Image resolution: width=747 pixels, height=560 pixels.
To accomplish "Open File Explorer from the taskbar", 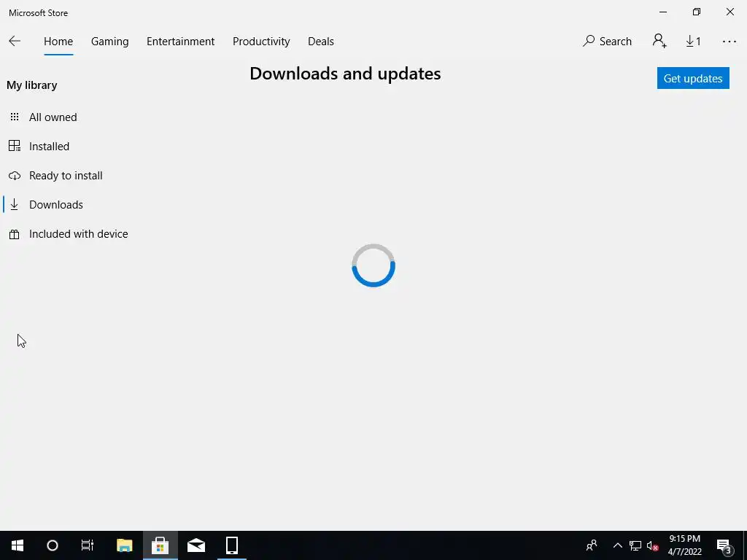I will tap(124, 545).
